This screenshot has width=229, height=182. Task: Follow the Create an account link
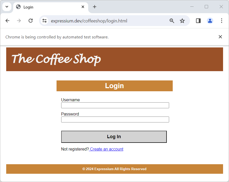click(x=106, y=149)
